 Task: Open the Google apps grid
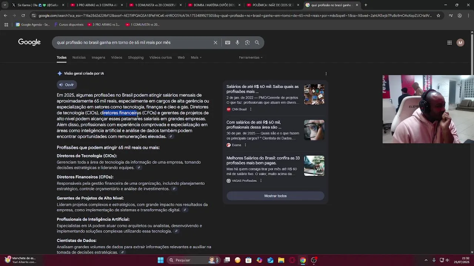[x=450, y=43]
